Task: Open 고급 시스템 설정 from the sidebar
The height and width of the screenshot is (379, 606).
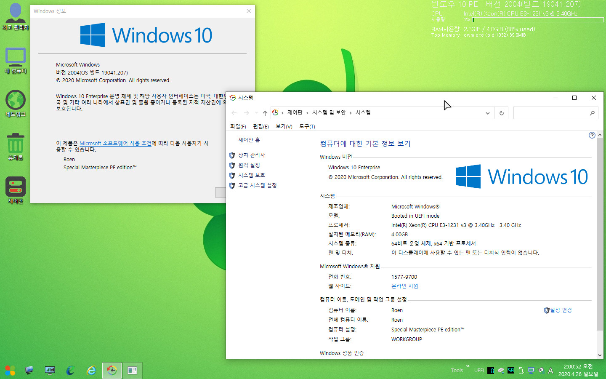Action: point(258,185)
